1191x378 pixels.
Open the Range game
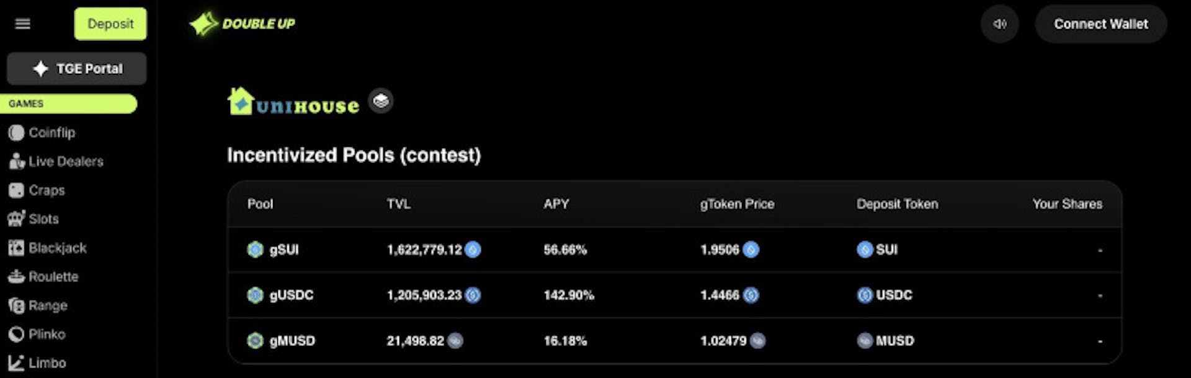pyautogui.click(x=47, y=305)
